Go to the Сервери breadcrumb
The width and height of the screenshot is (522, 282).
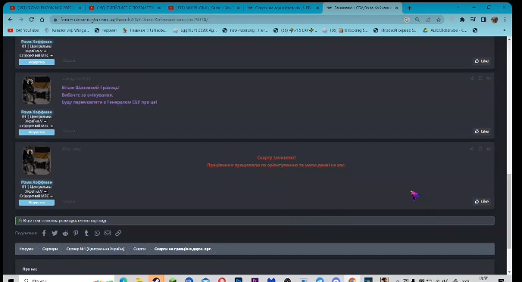(50, 249)
